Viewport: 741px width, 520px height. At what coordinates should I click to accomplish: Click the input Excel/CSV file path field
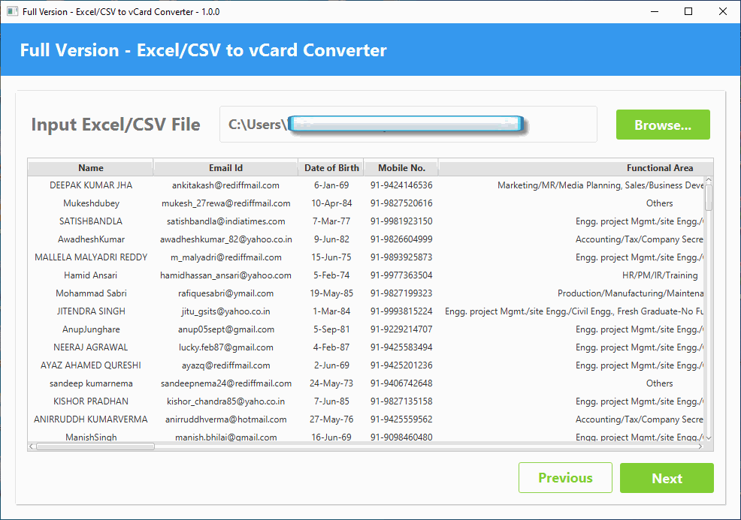click(408, 124)
